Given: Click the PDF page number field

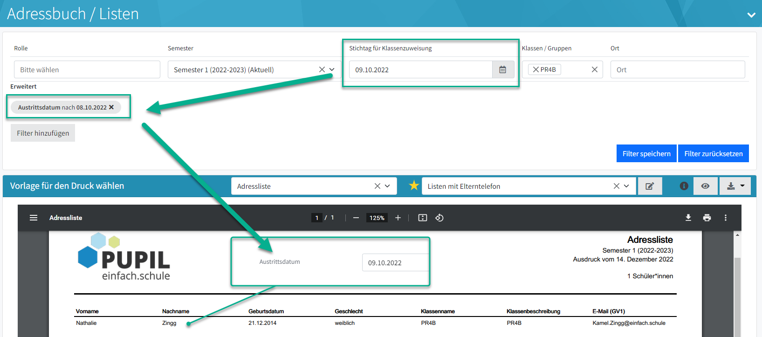Looking at the screenshot, I should 317,218.
